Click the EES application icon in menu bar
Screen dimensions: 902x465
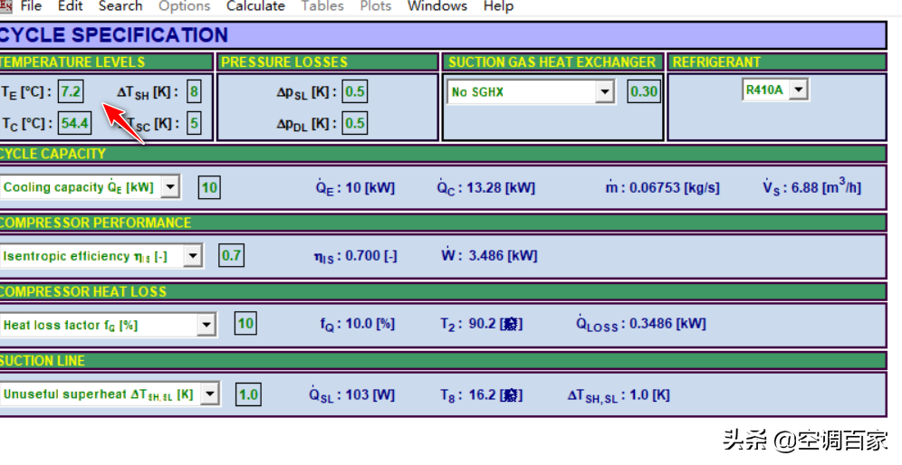pyautogui.click(x=5, y=6)
